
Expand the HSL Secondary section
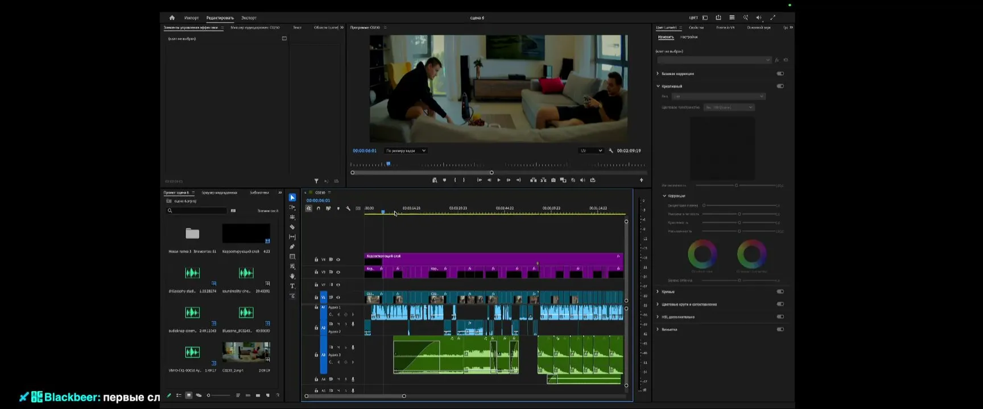[658, 316]
